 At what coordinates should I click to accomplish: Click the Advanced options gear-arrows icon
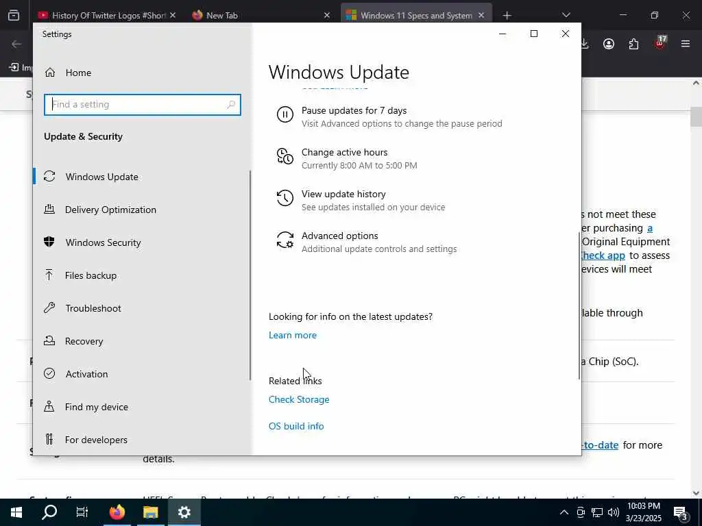(x=285, y=240)
